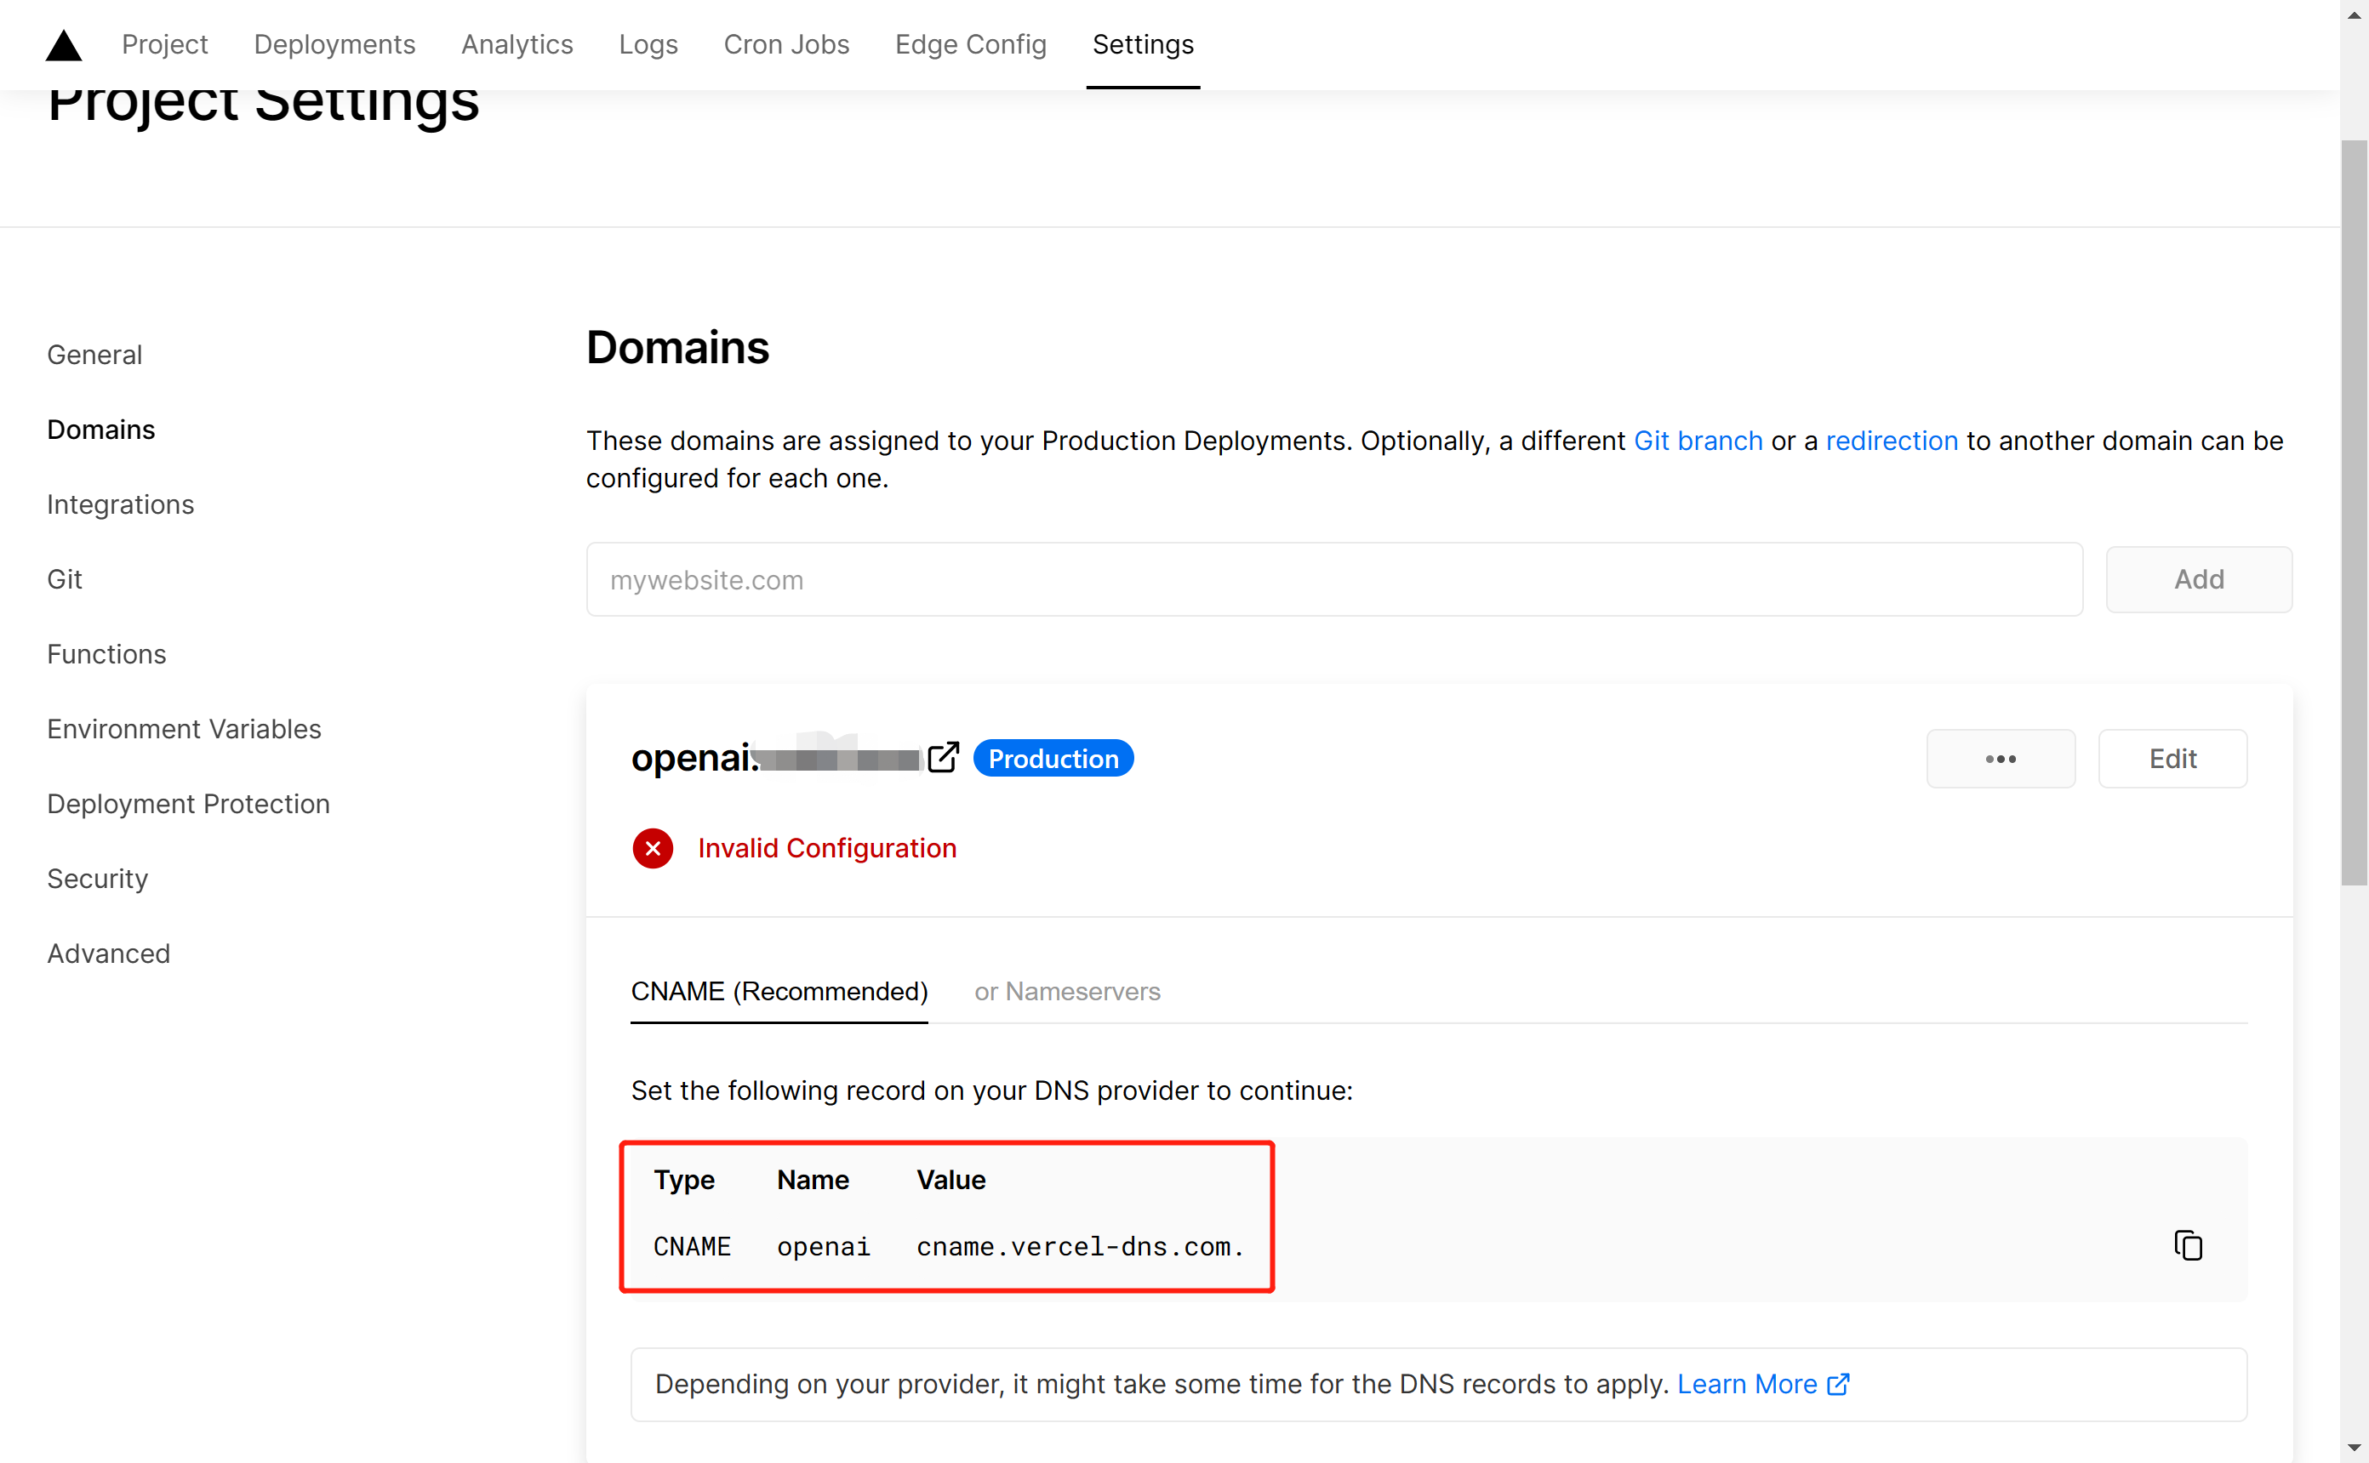Click the Domains sidebar menu item
Image resolution: width=2369 pixels, height=1463 pixels.
[x=101, y=428]
